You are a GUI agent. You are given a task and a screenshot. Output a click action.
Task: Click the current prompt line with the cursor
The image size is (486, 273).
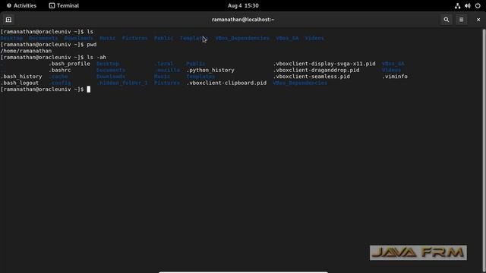(x=46, y=89)
